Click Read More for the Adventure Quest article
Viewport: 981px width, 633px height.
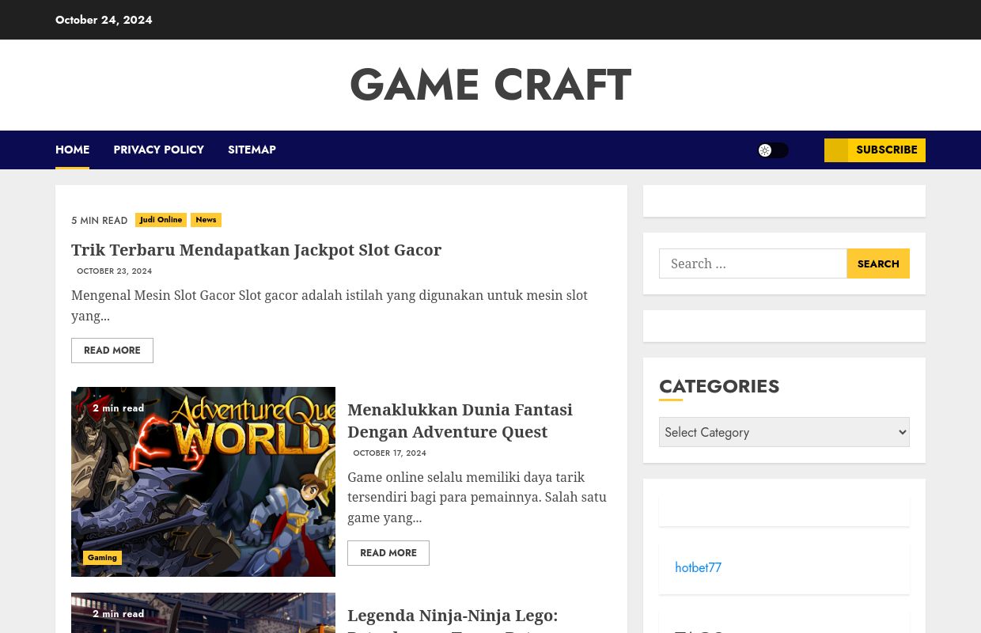point(388,553)
